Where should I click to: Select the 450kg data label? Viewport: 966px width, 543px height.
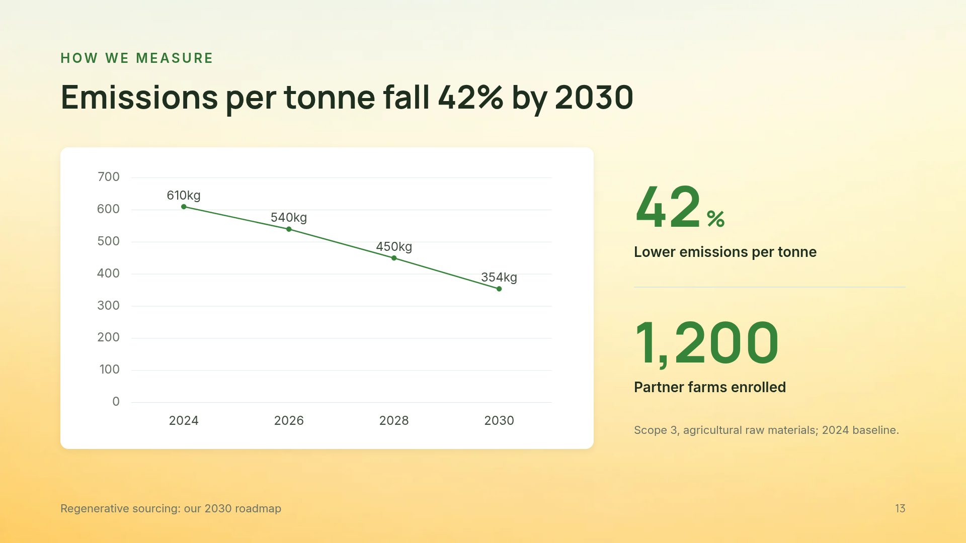tap(394, 246)
